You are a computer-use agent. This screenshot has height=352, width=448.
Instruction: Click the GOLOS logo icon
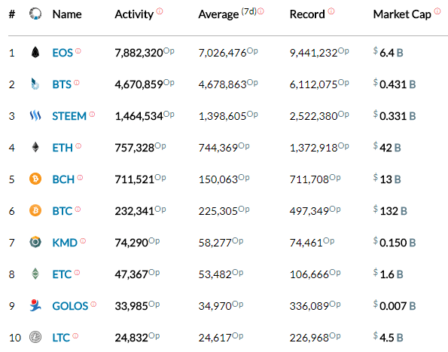[35, 305]
